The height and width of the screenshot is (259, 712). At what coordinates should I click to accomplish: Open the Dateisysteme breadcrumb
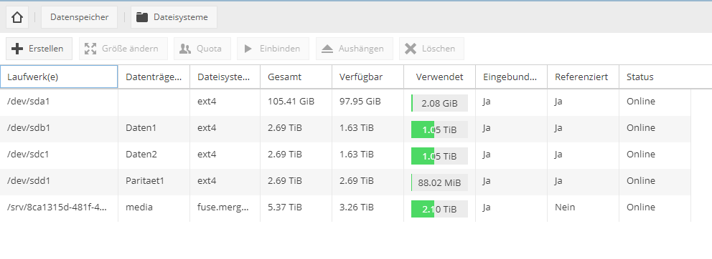coord(174,17)
